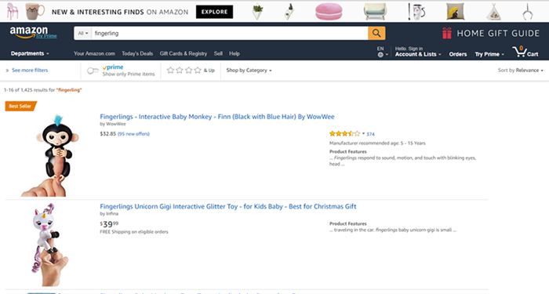Expand the Departments menu
549x294 pixels.
coord(30,53)
